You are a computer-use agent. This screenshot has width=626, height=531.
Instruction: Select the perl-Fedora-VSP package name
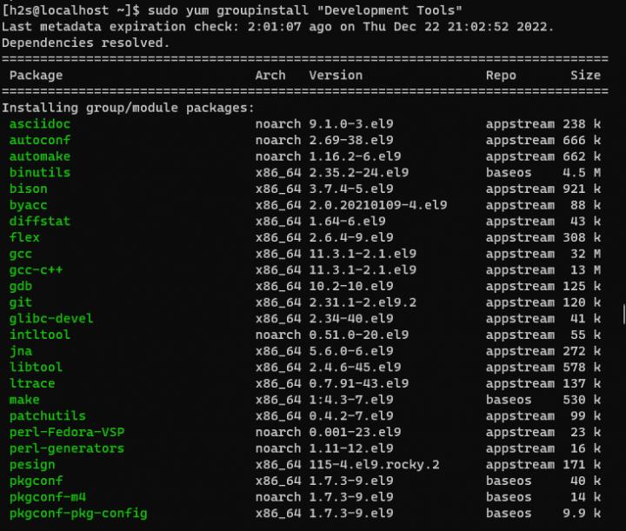[x=65, y=432]
